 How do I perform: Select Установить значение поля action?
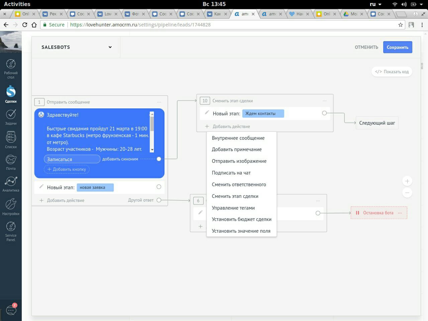tap(241, 231)
